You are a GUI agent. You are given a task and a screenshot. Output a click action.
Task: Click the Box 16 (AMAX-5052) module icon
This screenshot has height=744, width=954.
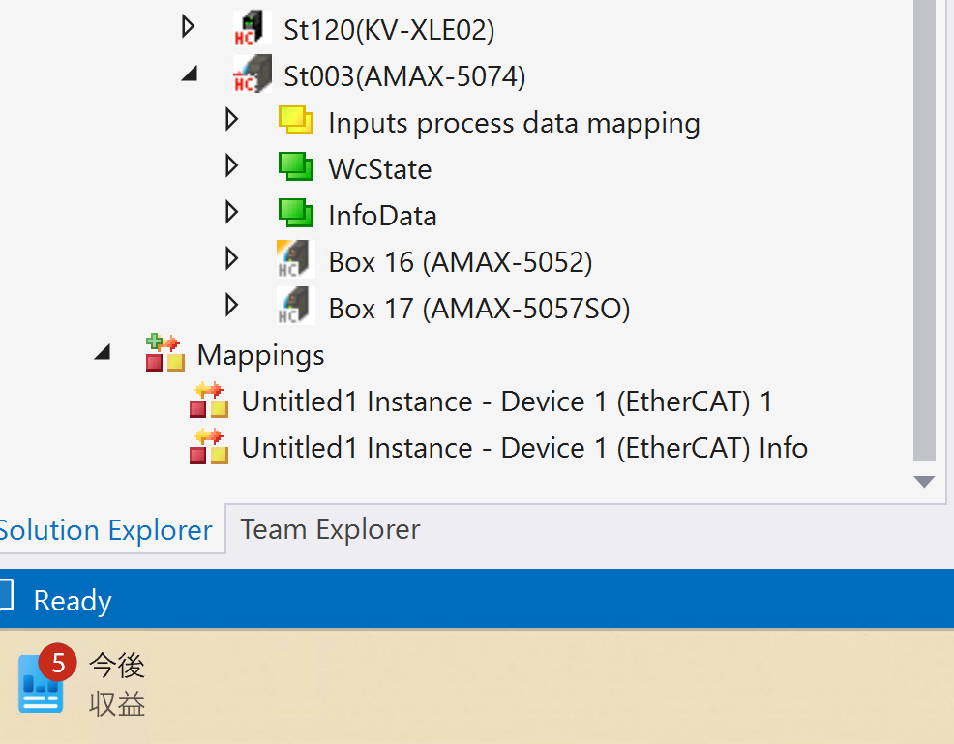click(296, 260)
